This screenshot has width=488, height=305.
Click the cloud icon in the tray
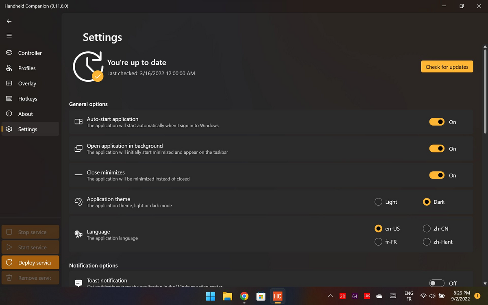379,296
